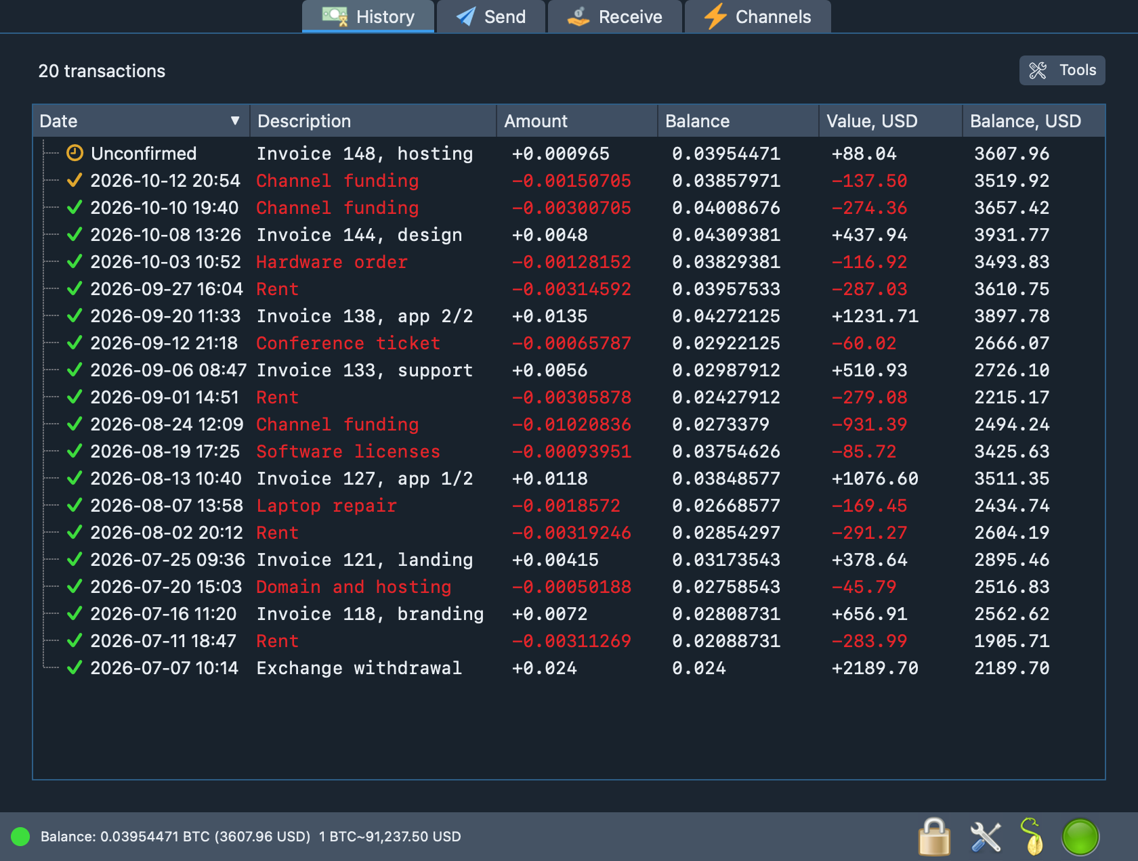1138x861 pixels.
Task: Click amount '-0.00314592'
Action: tap(571, 289)
